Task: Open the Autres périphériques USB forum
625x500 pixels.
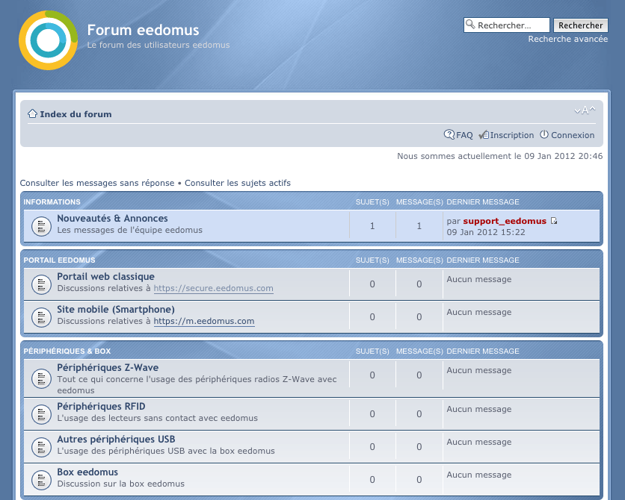Action: point(116,439)
